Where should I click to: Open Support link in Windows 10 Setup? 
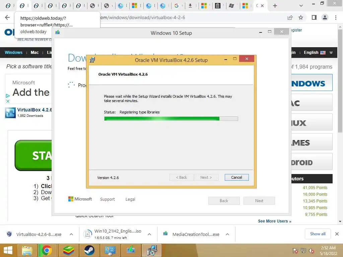108,199
